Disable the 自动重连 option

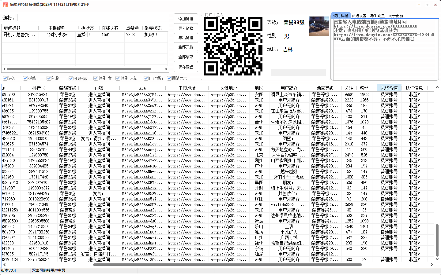tap(146, 78)
